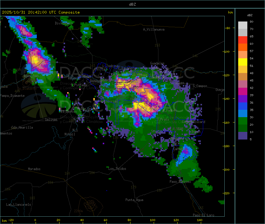The height and width of the screenshot is (224, 265).
Task: Click the Nihuil map label
Action: click(x=69, y=134)
